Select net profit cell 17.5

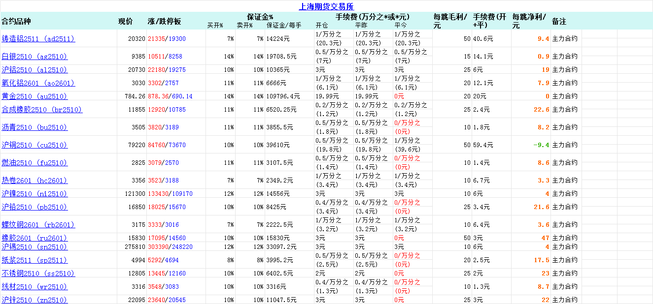click(542, 260)
